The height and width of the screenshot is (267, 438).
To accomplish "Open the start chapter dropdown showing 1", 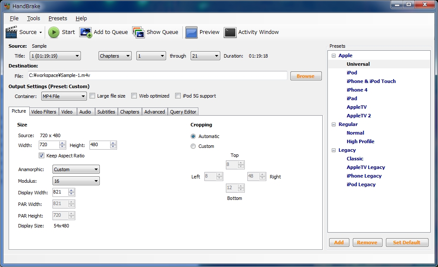I will (151, 56).
